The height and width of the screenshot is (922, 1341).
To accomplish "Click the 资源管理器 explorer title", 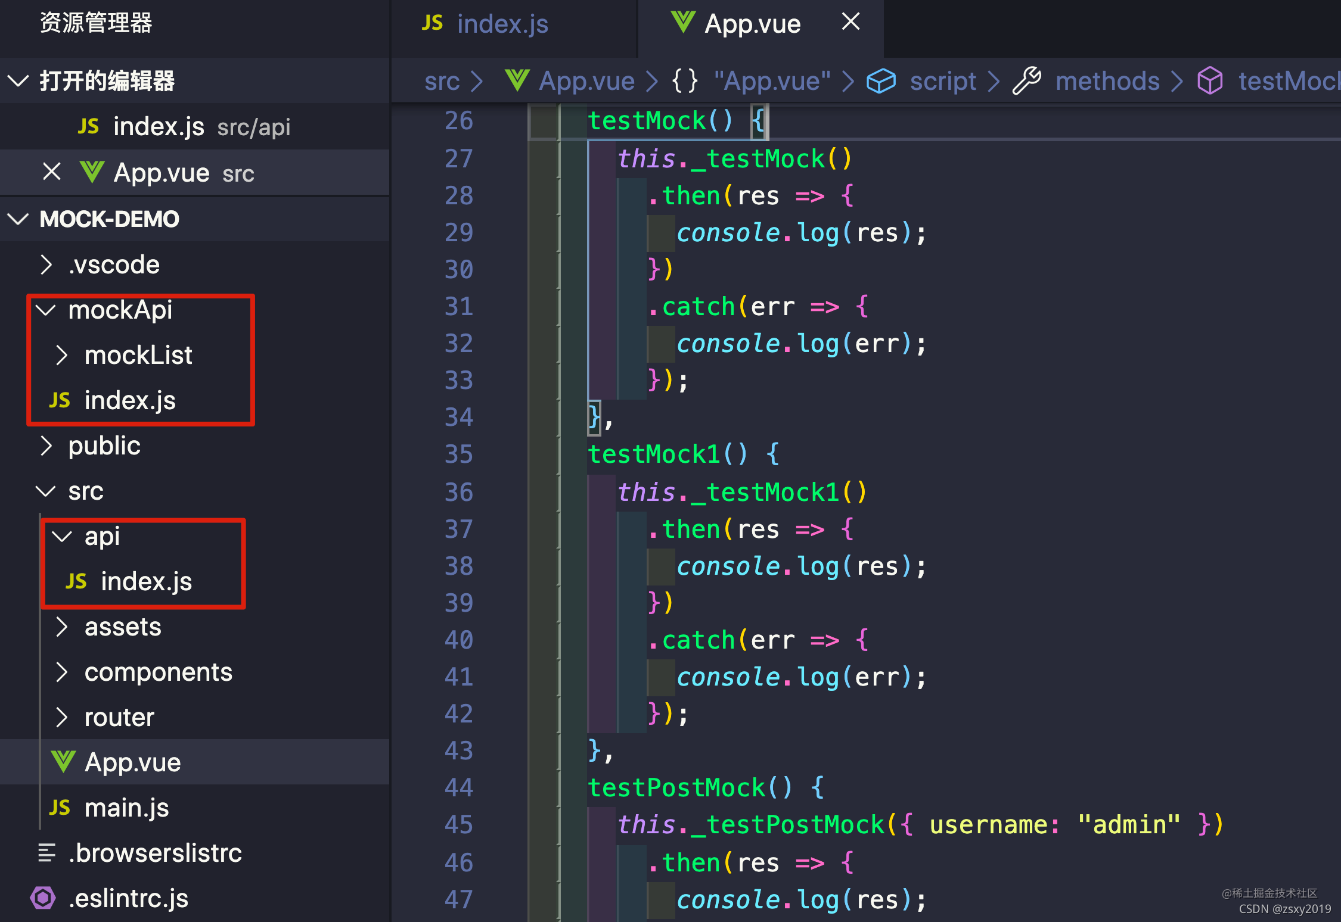I will (95, 23).
